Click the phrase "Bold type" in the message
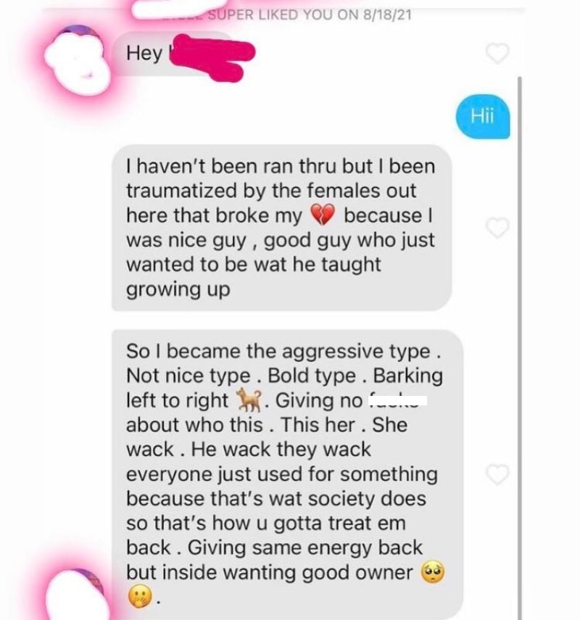 point(312,376)
